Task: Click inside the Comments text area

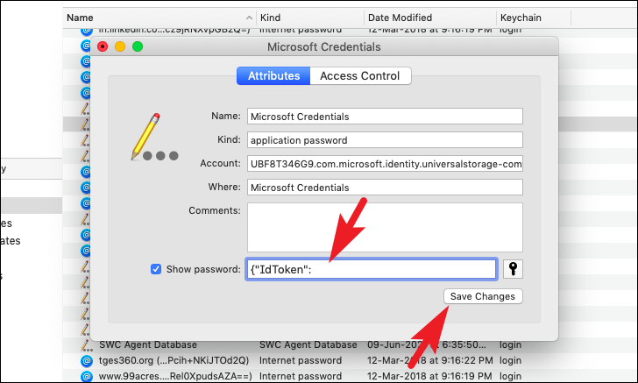Action: click(385, 228)
